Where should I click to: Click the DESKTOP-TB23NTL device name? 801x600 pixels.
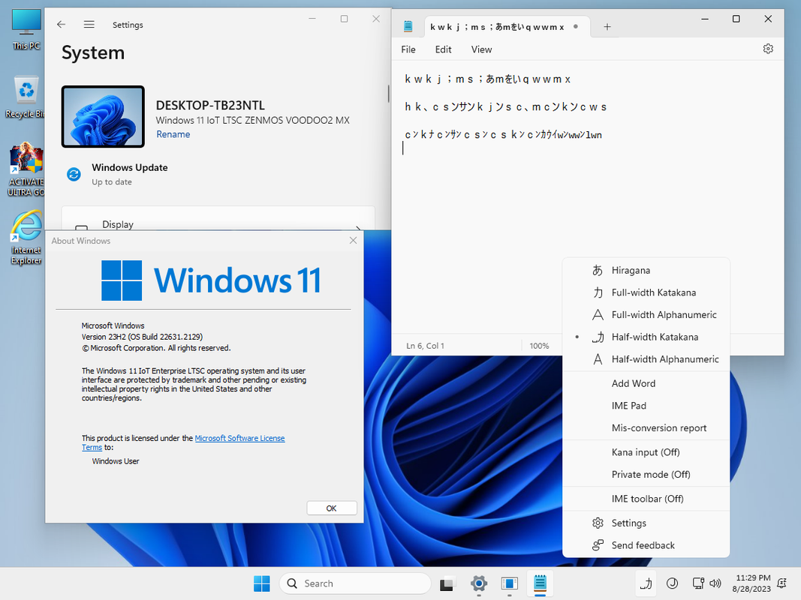[x=210, y=105]
